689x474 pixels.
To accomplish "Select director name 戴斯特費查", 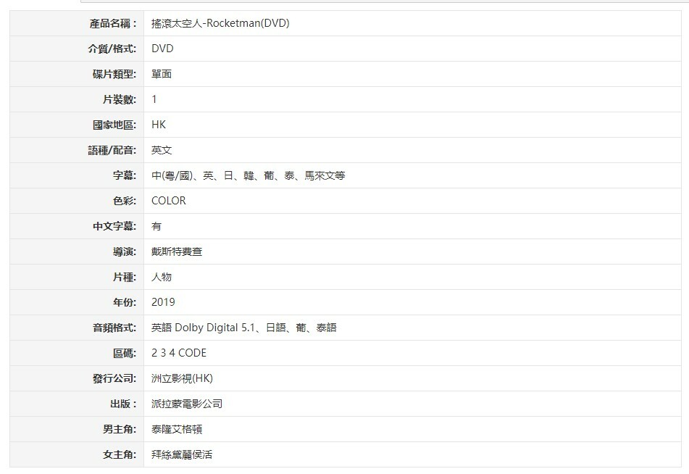I will coord(177,252).
